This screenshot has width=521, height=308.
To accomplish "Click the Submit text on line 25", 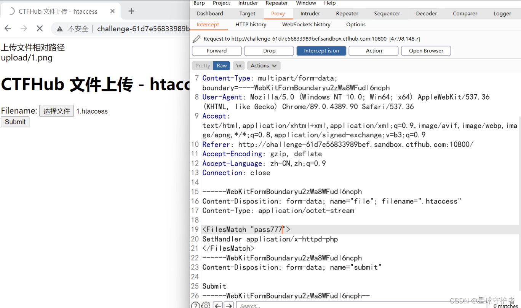I will (x=214, y=286).
